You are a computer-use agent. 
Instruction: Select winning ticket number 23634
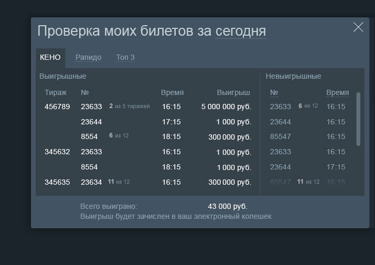[91, 182]
